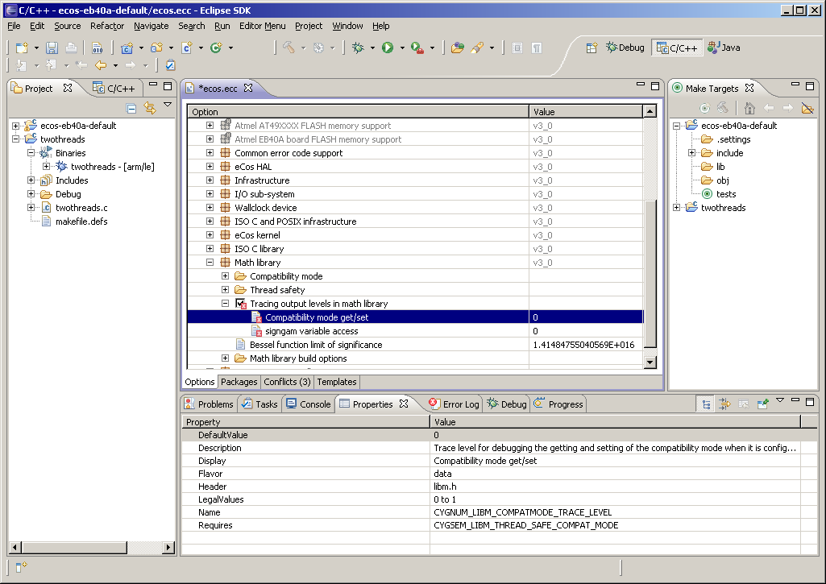Viewport: 826px width, 584px height.
Task: Click the options tree scroll-down arrow
Action: tap(650, 362)
